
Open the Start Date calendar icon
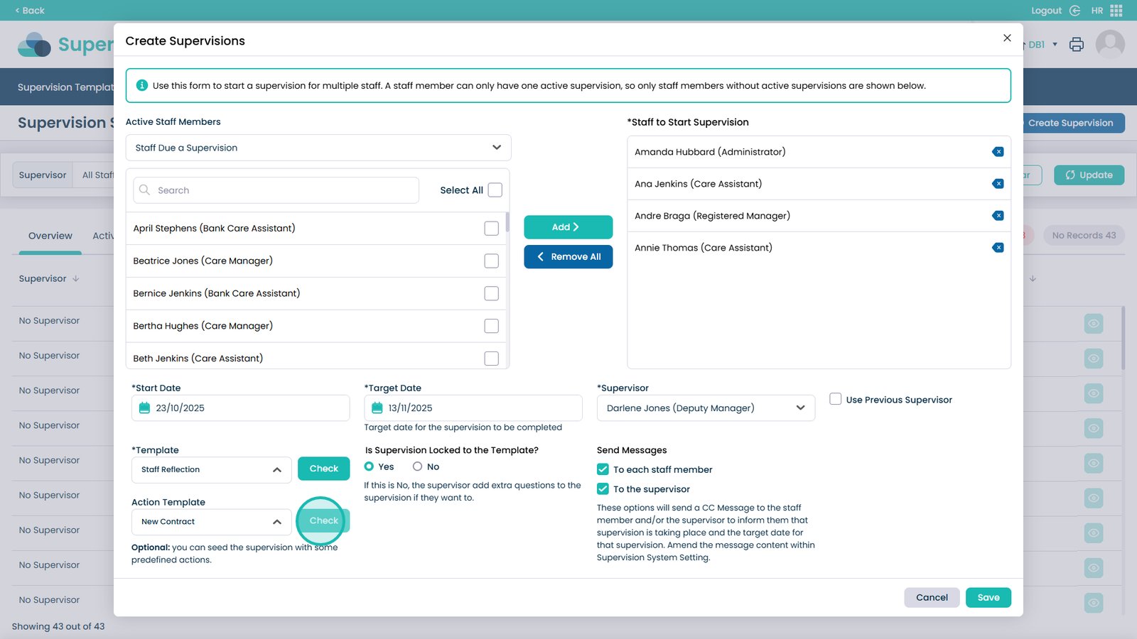pos(144,408)
